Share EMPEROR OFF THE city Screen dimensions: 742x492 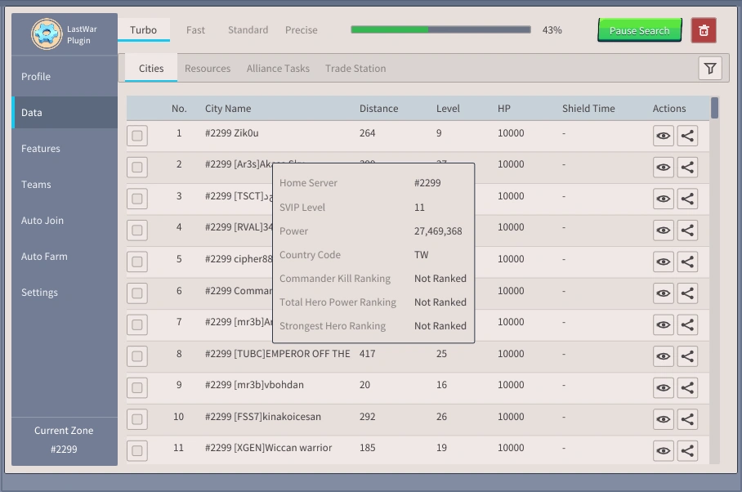pos(687,356)
